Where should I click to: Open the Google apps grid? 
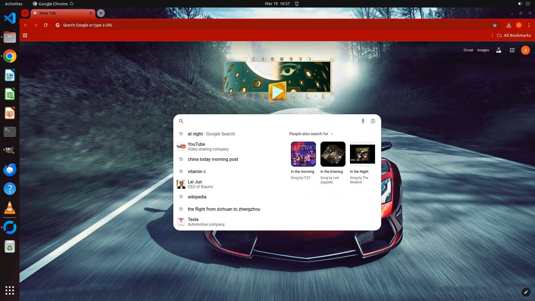coord(512,50)
